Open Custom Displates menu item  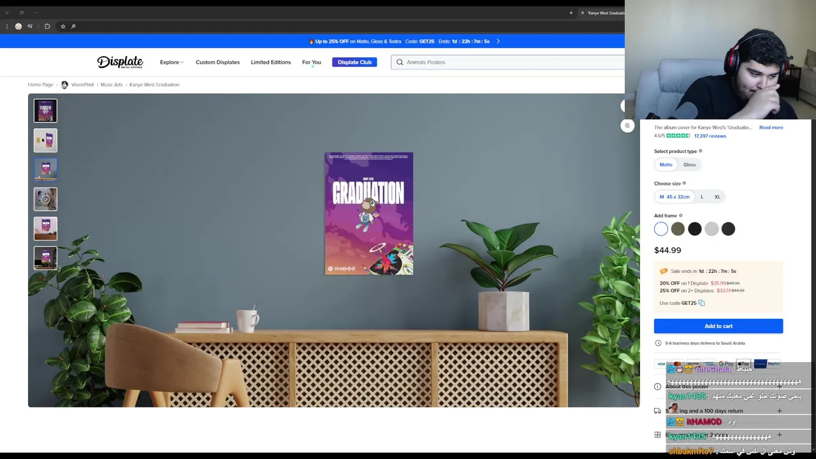pyautogui.click(x=217, y=62)
